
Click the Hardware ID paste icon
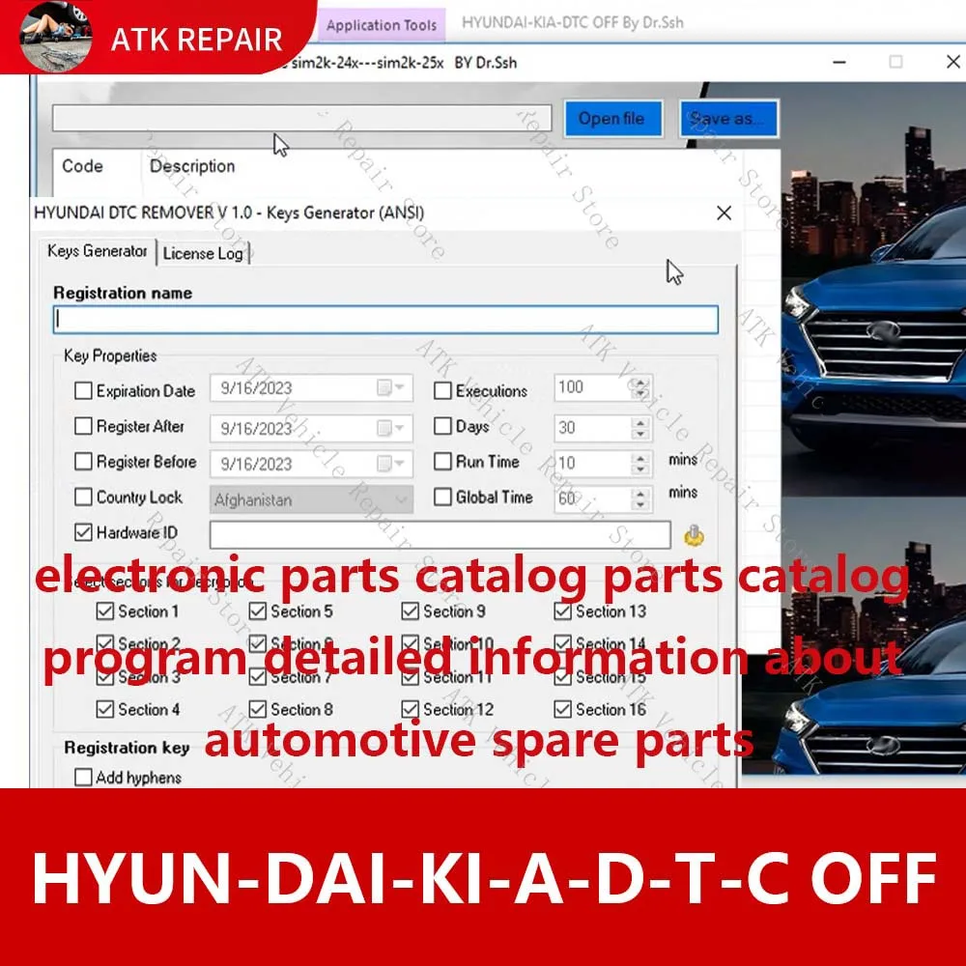694,535
